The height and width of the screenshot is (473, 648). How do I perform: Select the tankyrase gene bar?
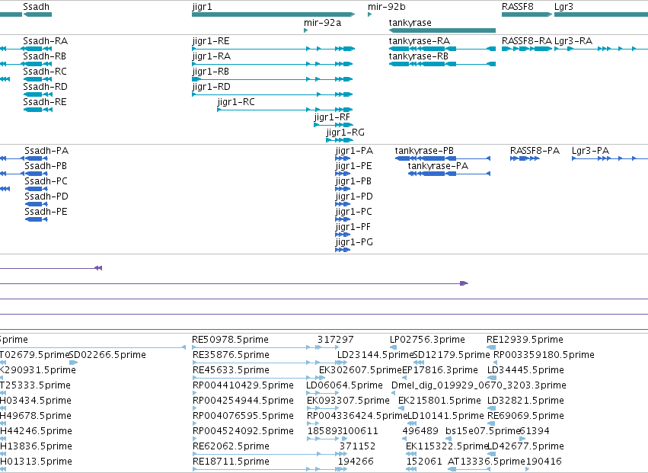point(442,30)
